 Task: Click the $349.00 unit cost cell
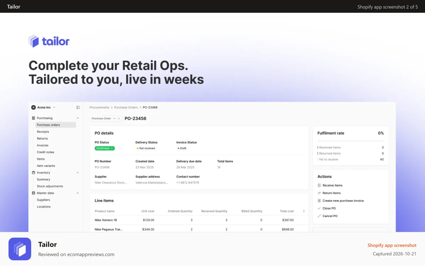148,229
